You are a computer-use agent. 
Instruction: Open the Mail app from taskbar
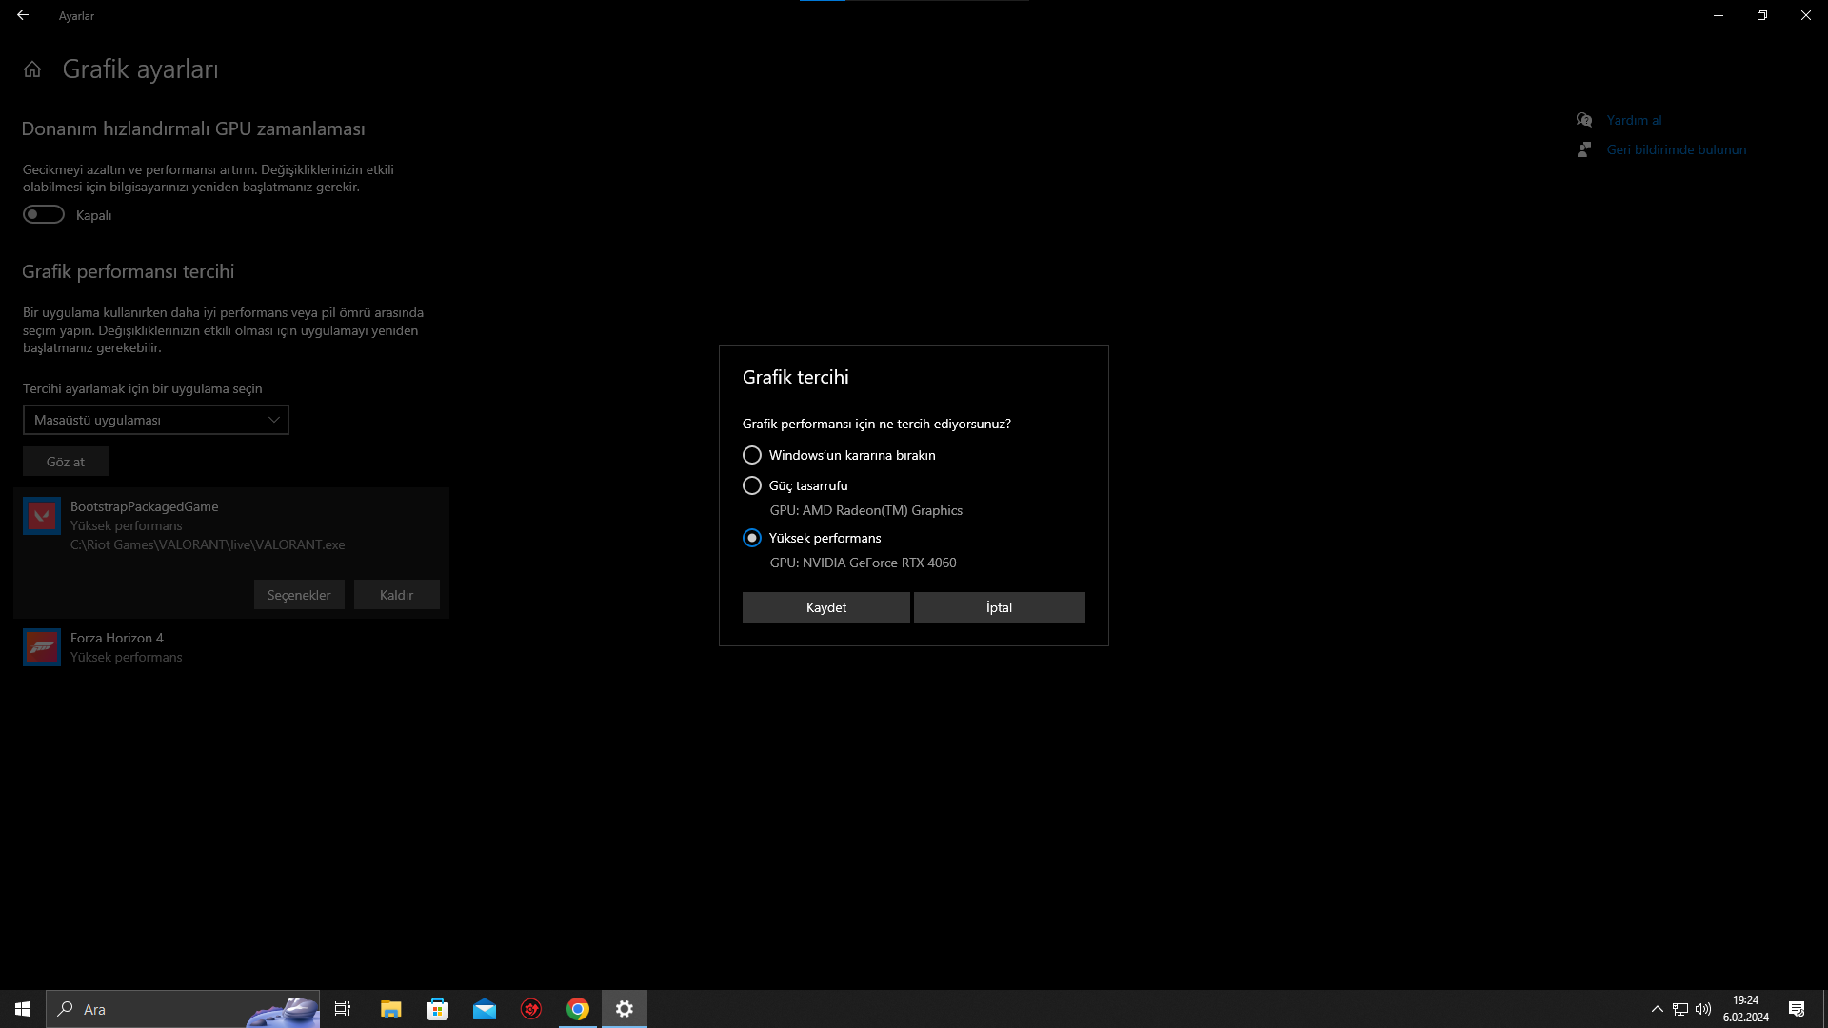pos(484,1009)
